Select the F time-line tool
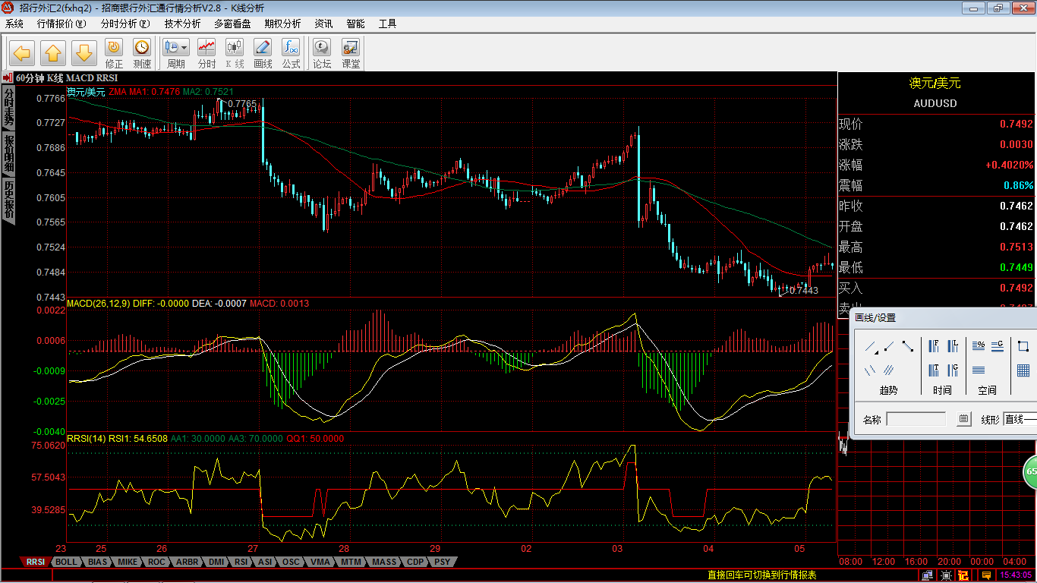This screenshot has width=1037, height=583. tap(934, 346)
